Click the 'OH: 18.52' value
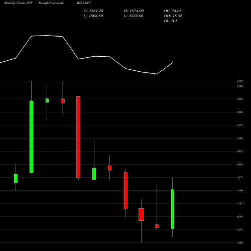This screenshot has width=251, height=251. click(173, 16)
